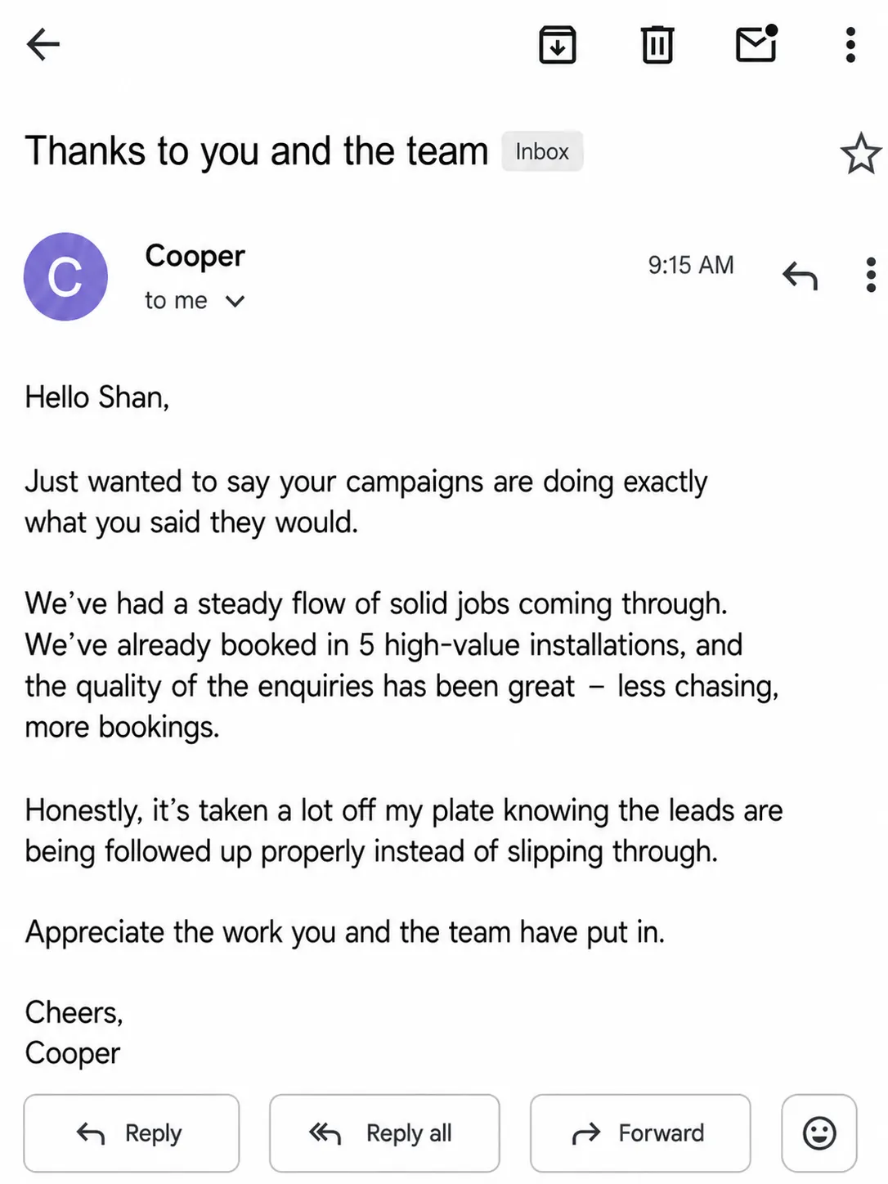Image resolution: width=888 pixels, height=1184 pixels.
Task: Click the 'to me' recipient text
Action: 176,301
